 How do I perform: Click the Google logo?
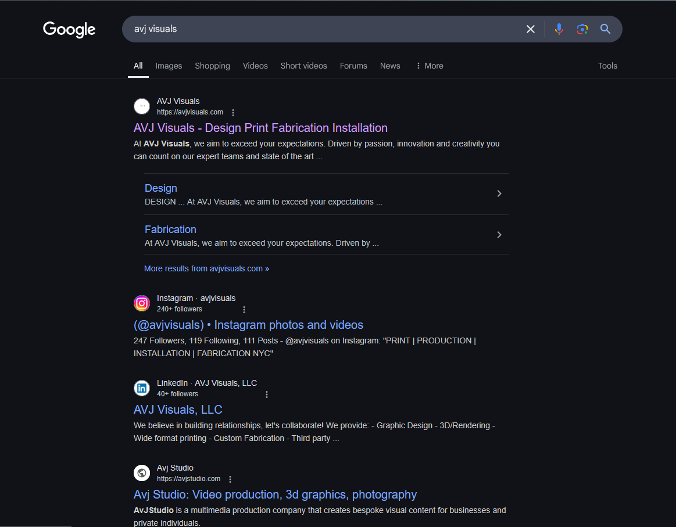pyautogui.click(x=69, y=29)
